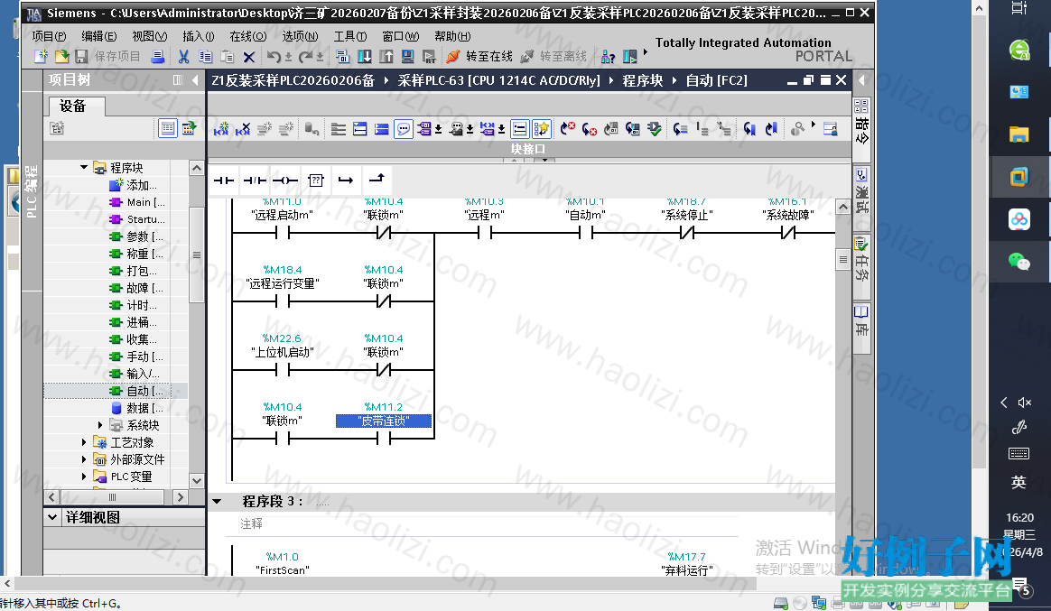Click the open project folder icon
This screenshot has height=611, width=1051.
pyautogui.click(x=61, y=56)
